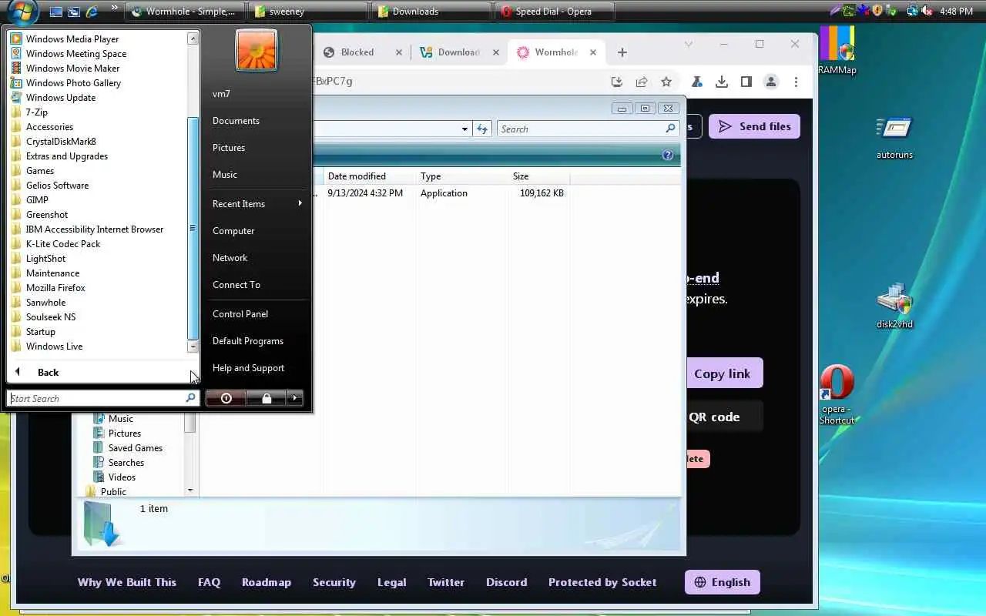Bookmark this page with the star icon
The height and width of the screenshot is (616, 986).
[666, 82]
